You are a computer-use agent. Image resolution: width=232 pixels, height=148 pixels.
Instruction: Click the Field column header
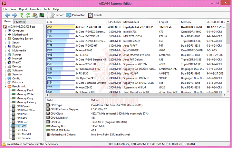coord(68,100)
